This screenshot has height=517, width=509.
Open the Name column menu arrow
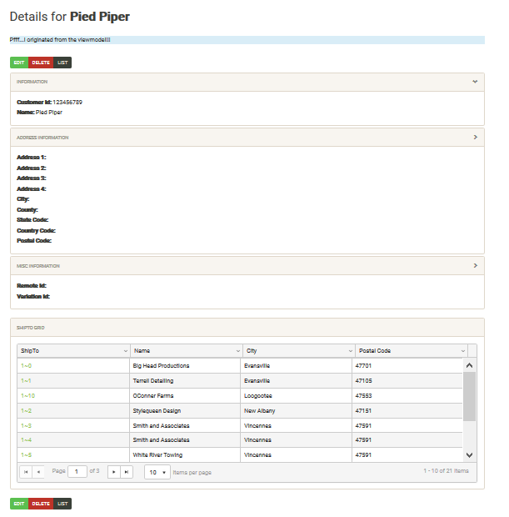click(x=238, y=351)
